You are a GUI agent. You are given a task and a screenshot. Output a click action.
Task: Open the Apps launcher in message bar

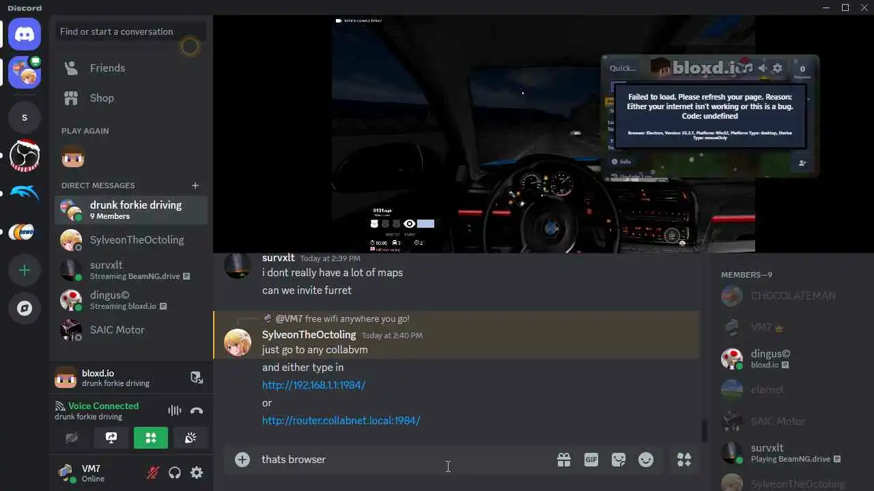click(x=684, y=460)
